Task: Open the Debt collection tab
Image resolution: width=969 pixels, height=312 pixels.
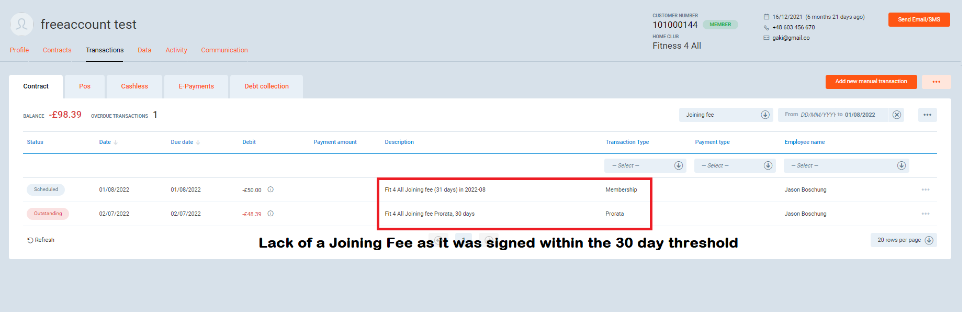Action: [266, 86]
